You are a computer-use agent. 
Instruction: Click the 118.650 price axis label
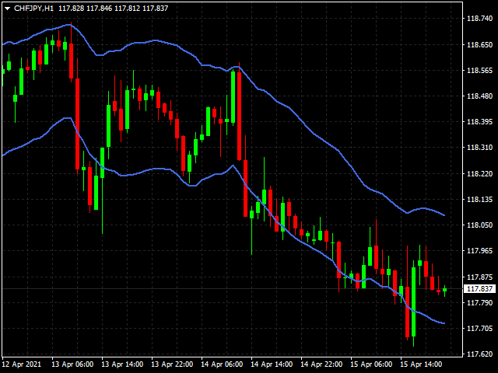pyautogui.click(x=479, y=45)
